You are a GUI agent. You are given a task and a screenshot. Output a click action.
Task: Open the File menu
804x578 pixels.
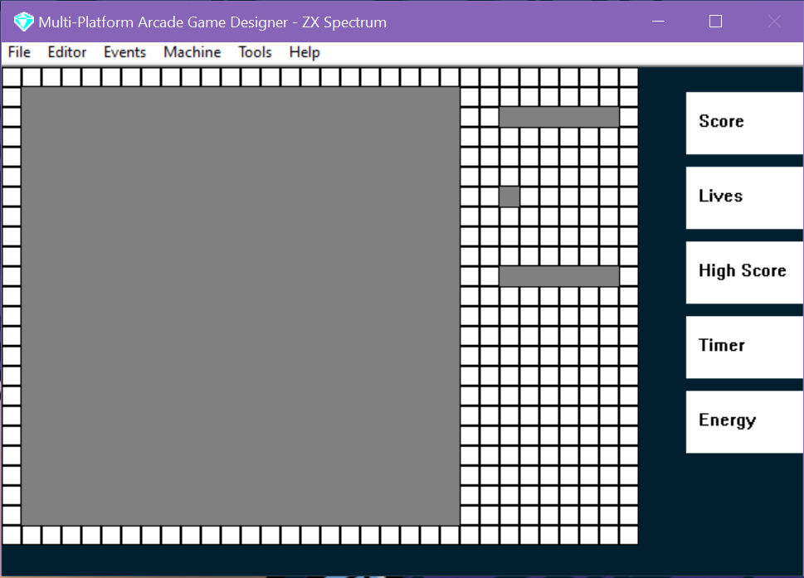[19, 52]
